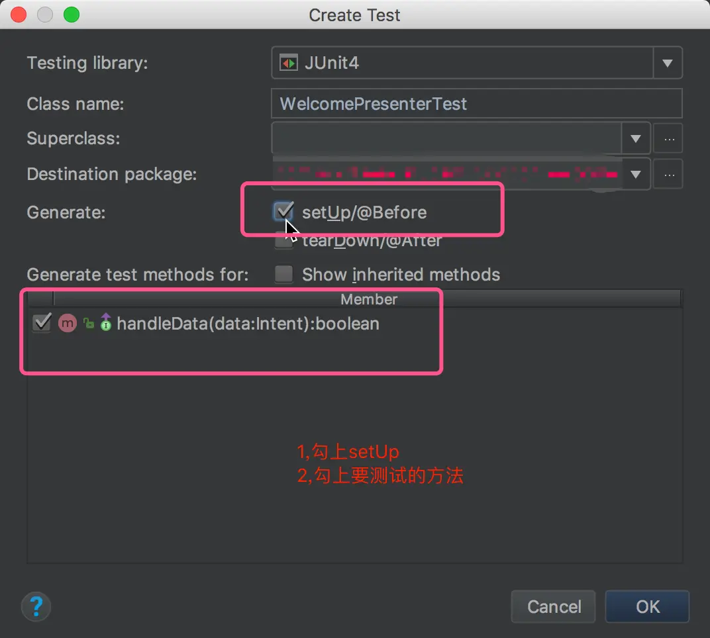Browse for Superclass with ellipsis button
Viewport: 710px width, 638px height.
(x=669, y=138)
